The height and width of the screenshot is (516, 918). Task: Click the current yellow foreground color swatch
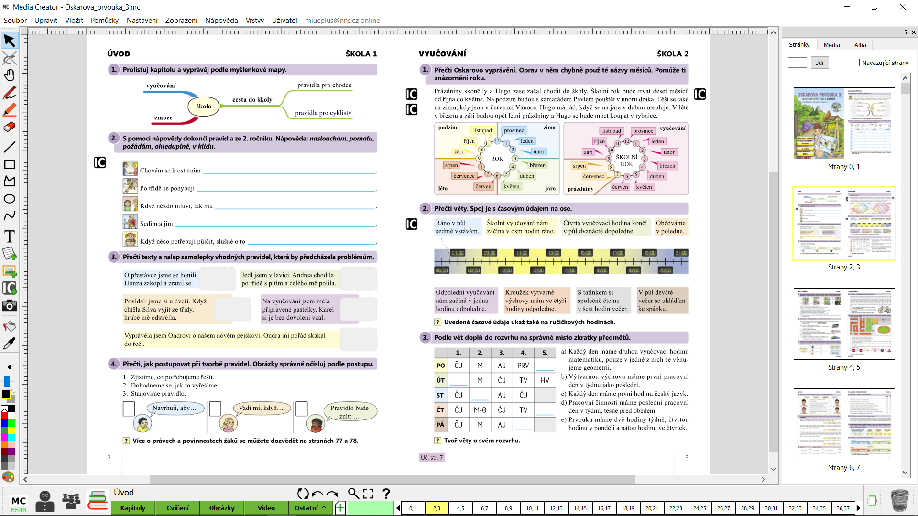tap(6, 394)
